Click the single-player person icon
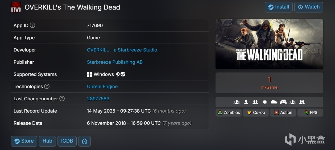Image resolution: width=335 pixels, height=150 pixels. coord(246,102)
